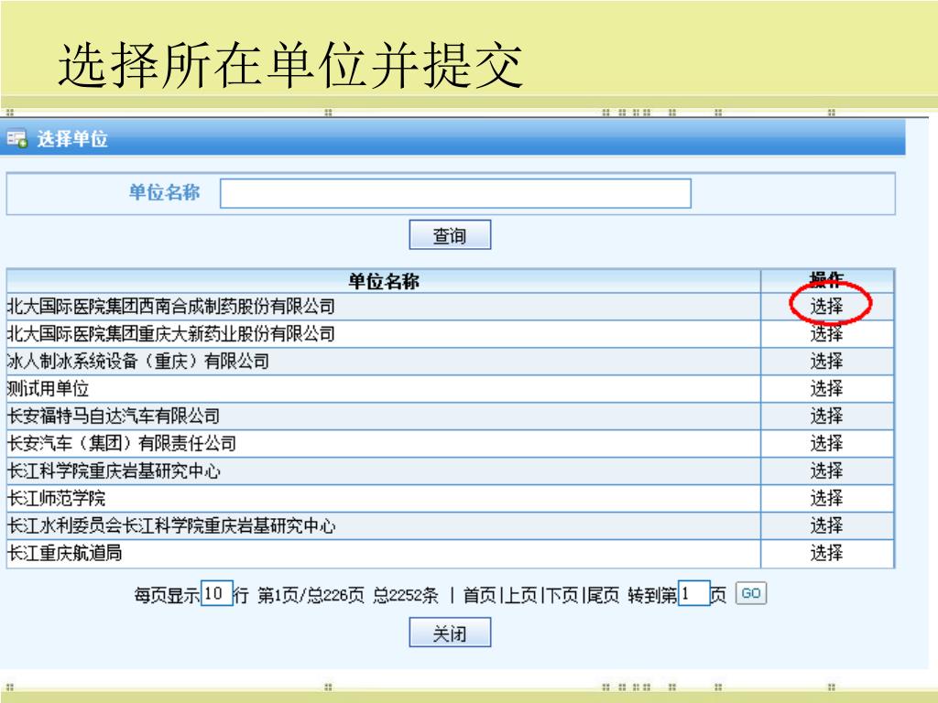Click 选择 for 测试用单位
Screen dimensions: 938x703
point(827,388)
